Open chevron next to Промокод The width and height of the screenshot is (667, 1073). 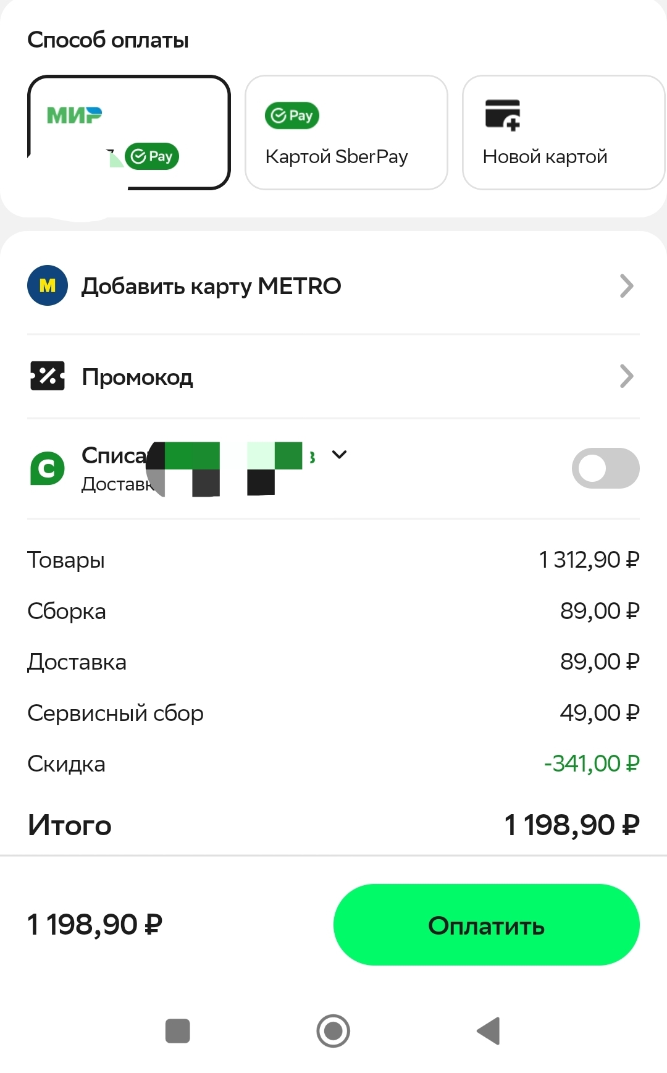pyautogui.click(x=626, y=376)
